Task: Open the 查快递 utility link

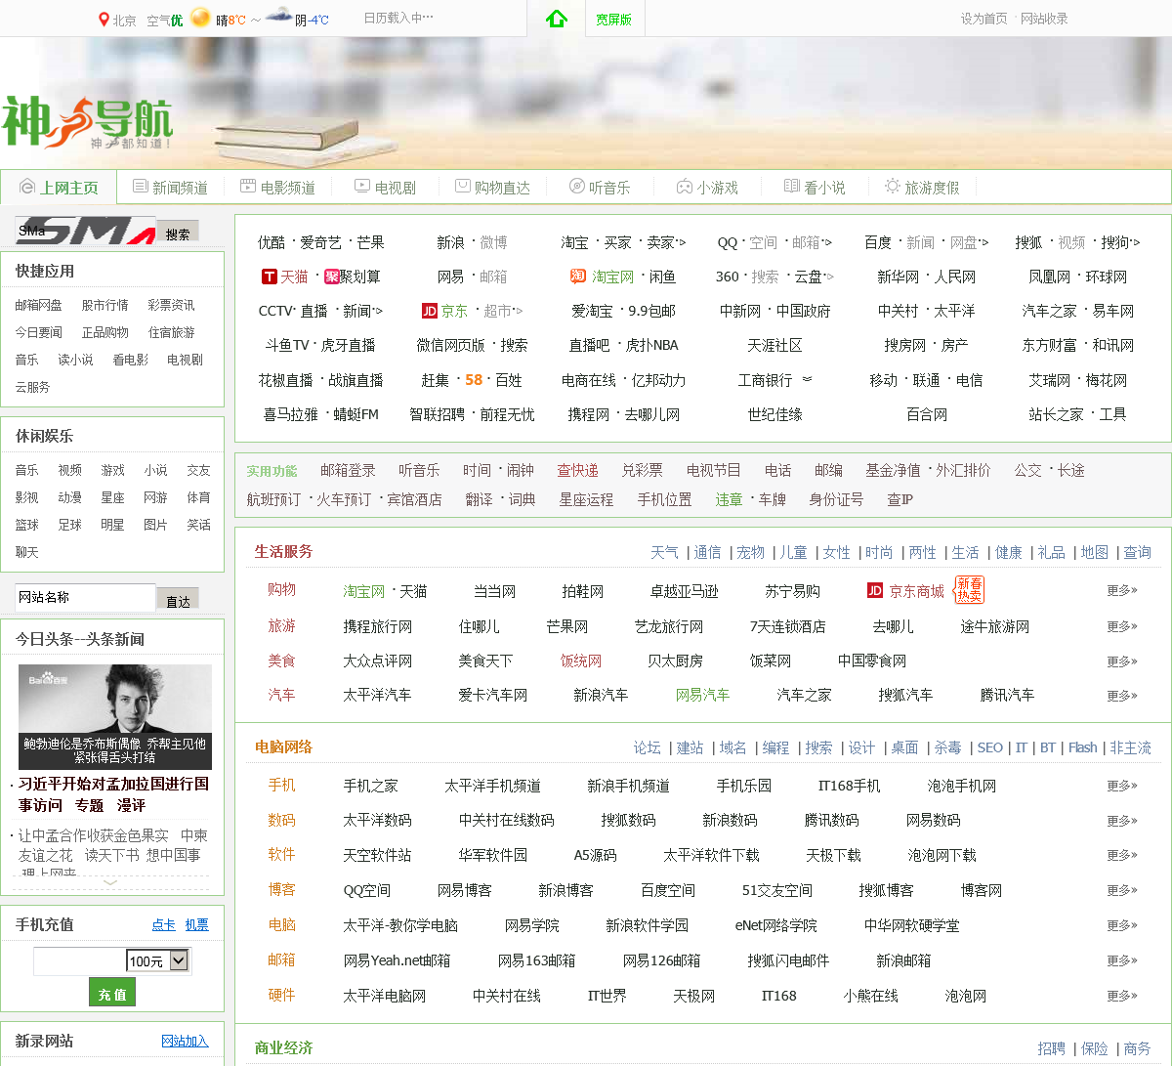Action: [577, 470]
